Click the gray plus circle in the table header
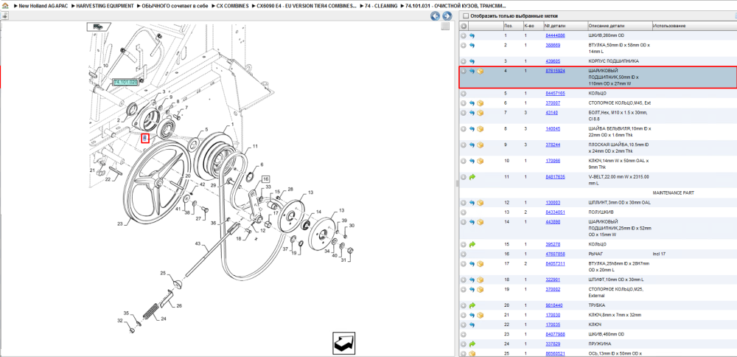The width and height of the screenshot is (737, 357). 464,26
